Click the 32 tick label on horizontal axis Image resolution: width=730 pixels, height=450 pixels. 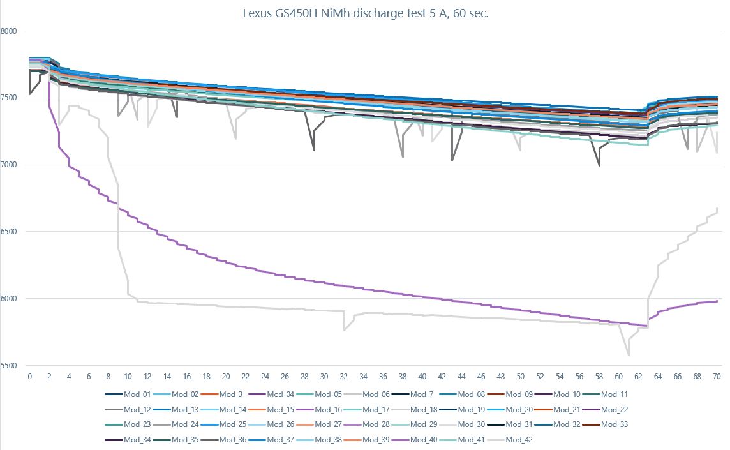coord(344,377)
